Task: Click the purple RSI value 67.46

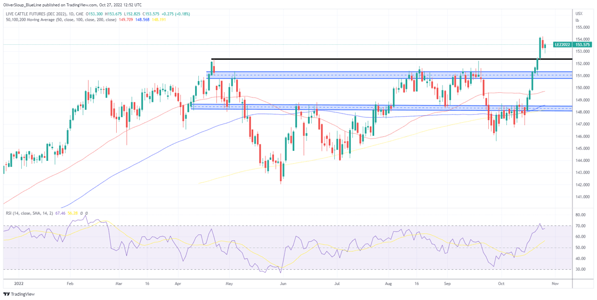Action: coord(60,213)
